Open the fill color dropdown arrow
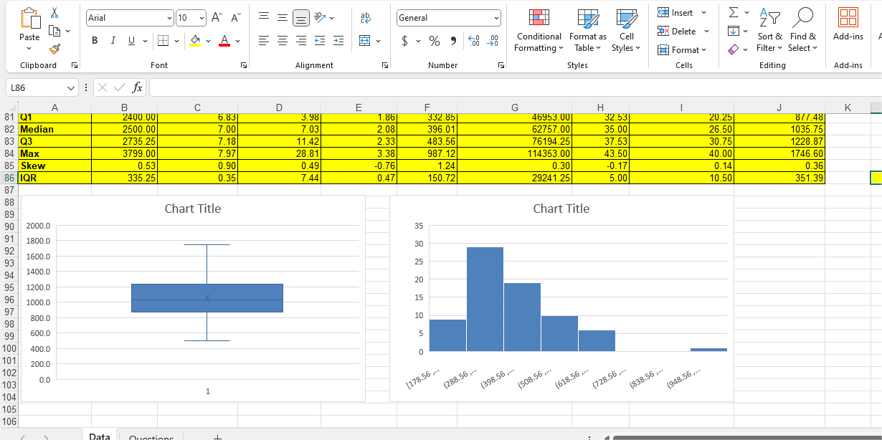Screen dimensions: 882x440 coord(207,41)
